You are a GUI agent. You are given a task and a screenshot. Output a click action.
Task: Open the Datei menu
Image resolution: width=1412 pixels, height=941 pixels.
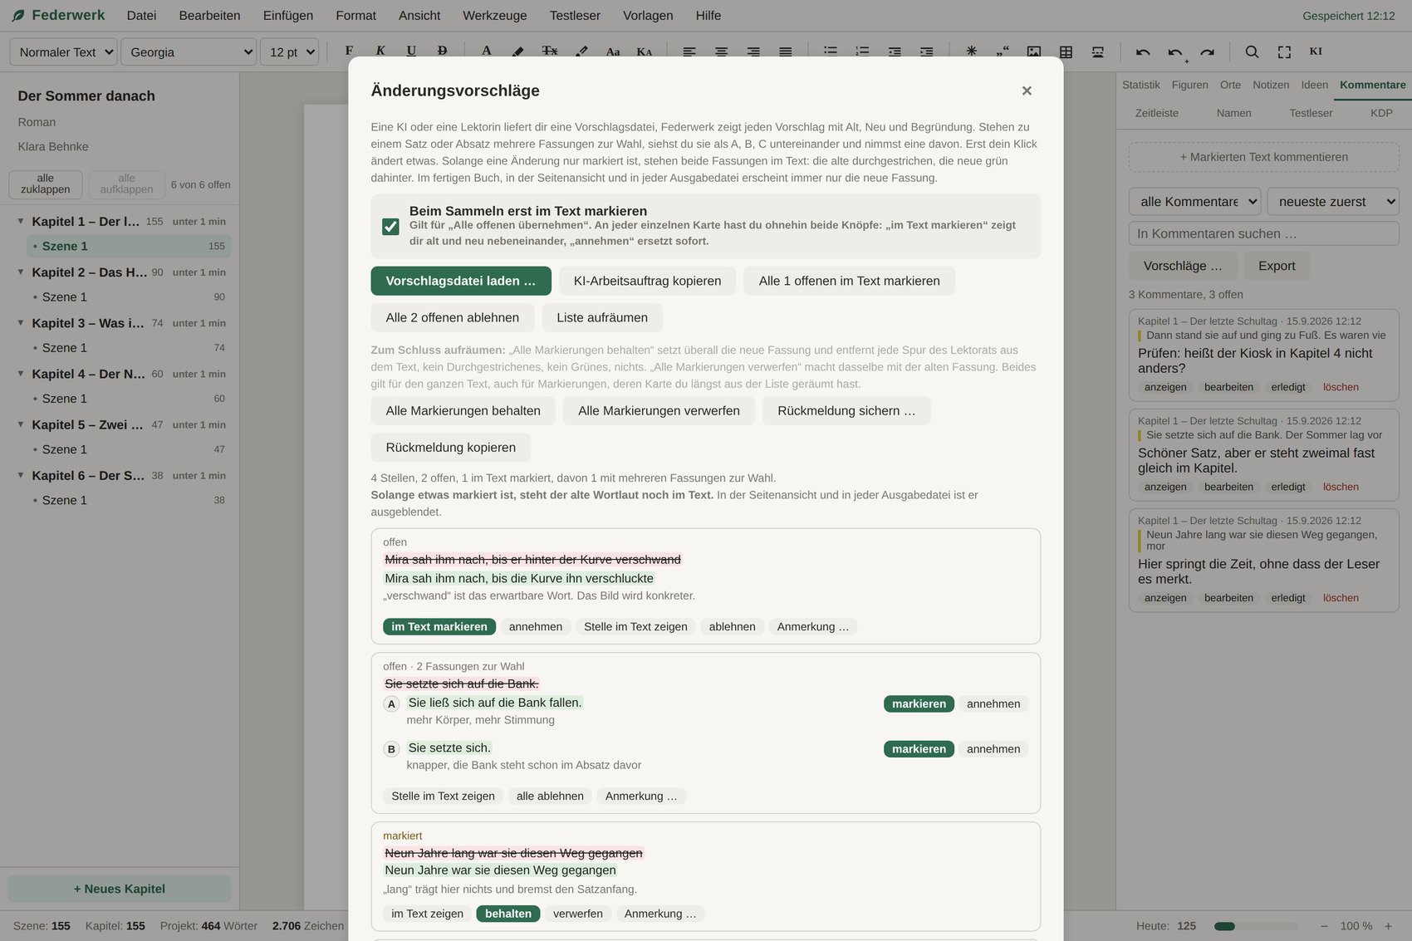(141, 15)
